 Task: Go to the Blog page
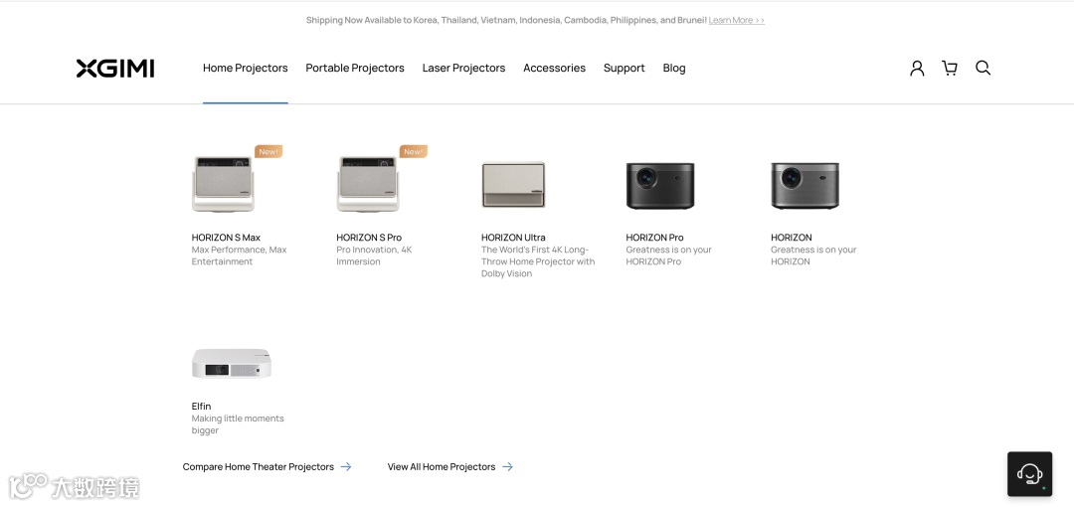(x=674, y=68)
